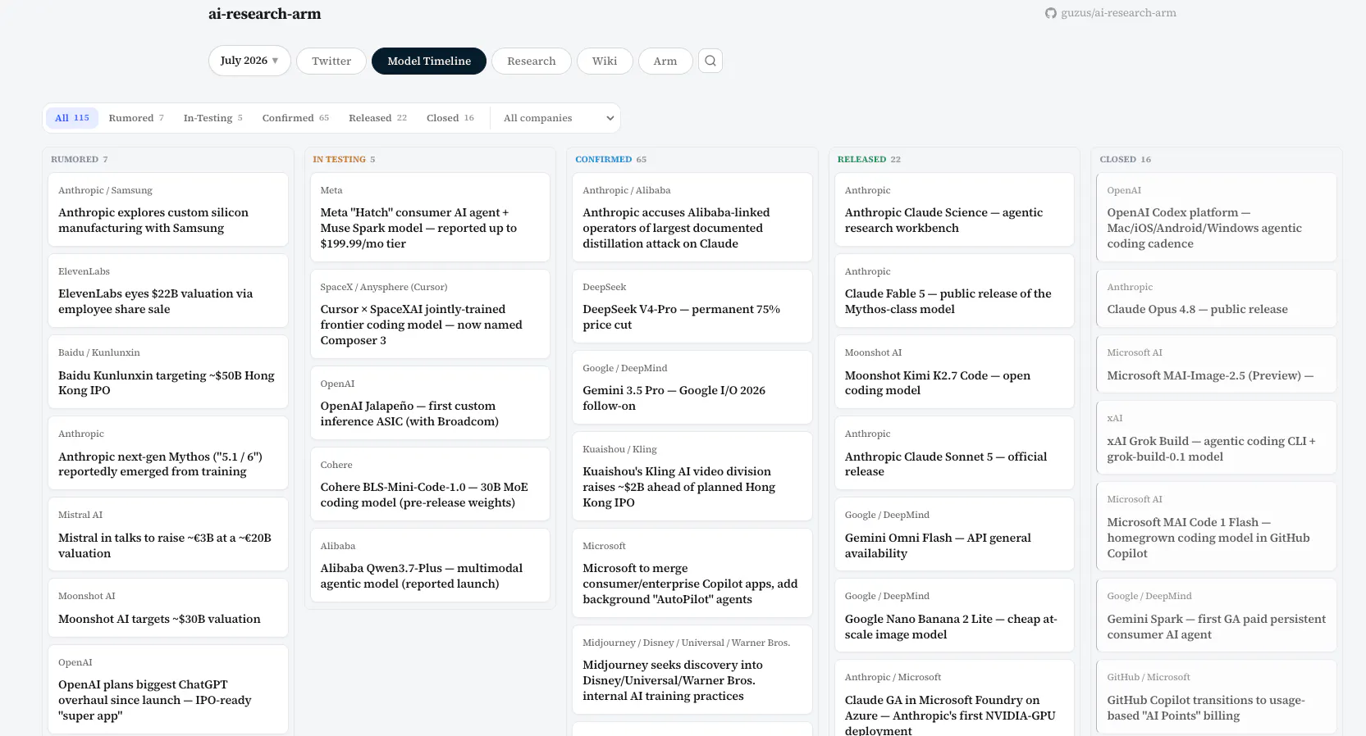Open ElevenLabs eyes $22B valuation card
Viewport: 1366px width, 736px height.
[168, 291]
